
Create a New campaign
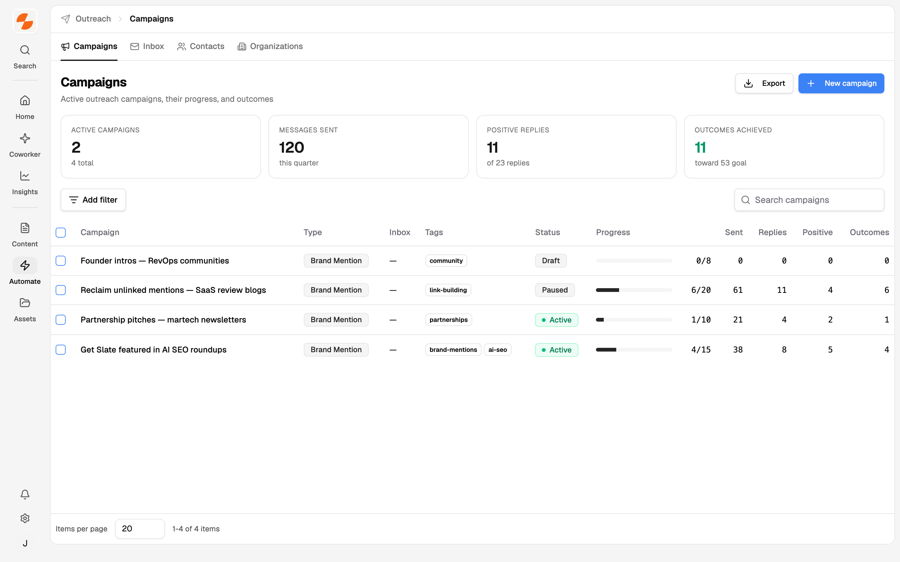coord(841,83)
